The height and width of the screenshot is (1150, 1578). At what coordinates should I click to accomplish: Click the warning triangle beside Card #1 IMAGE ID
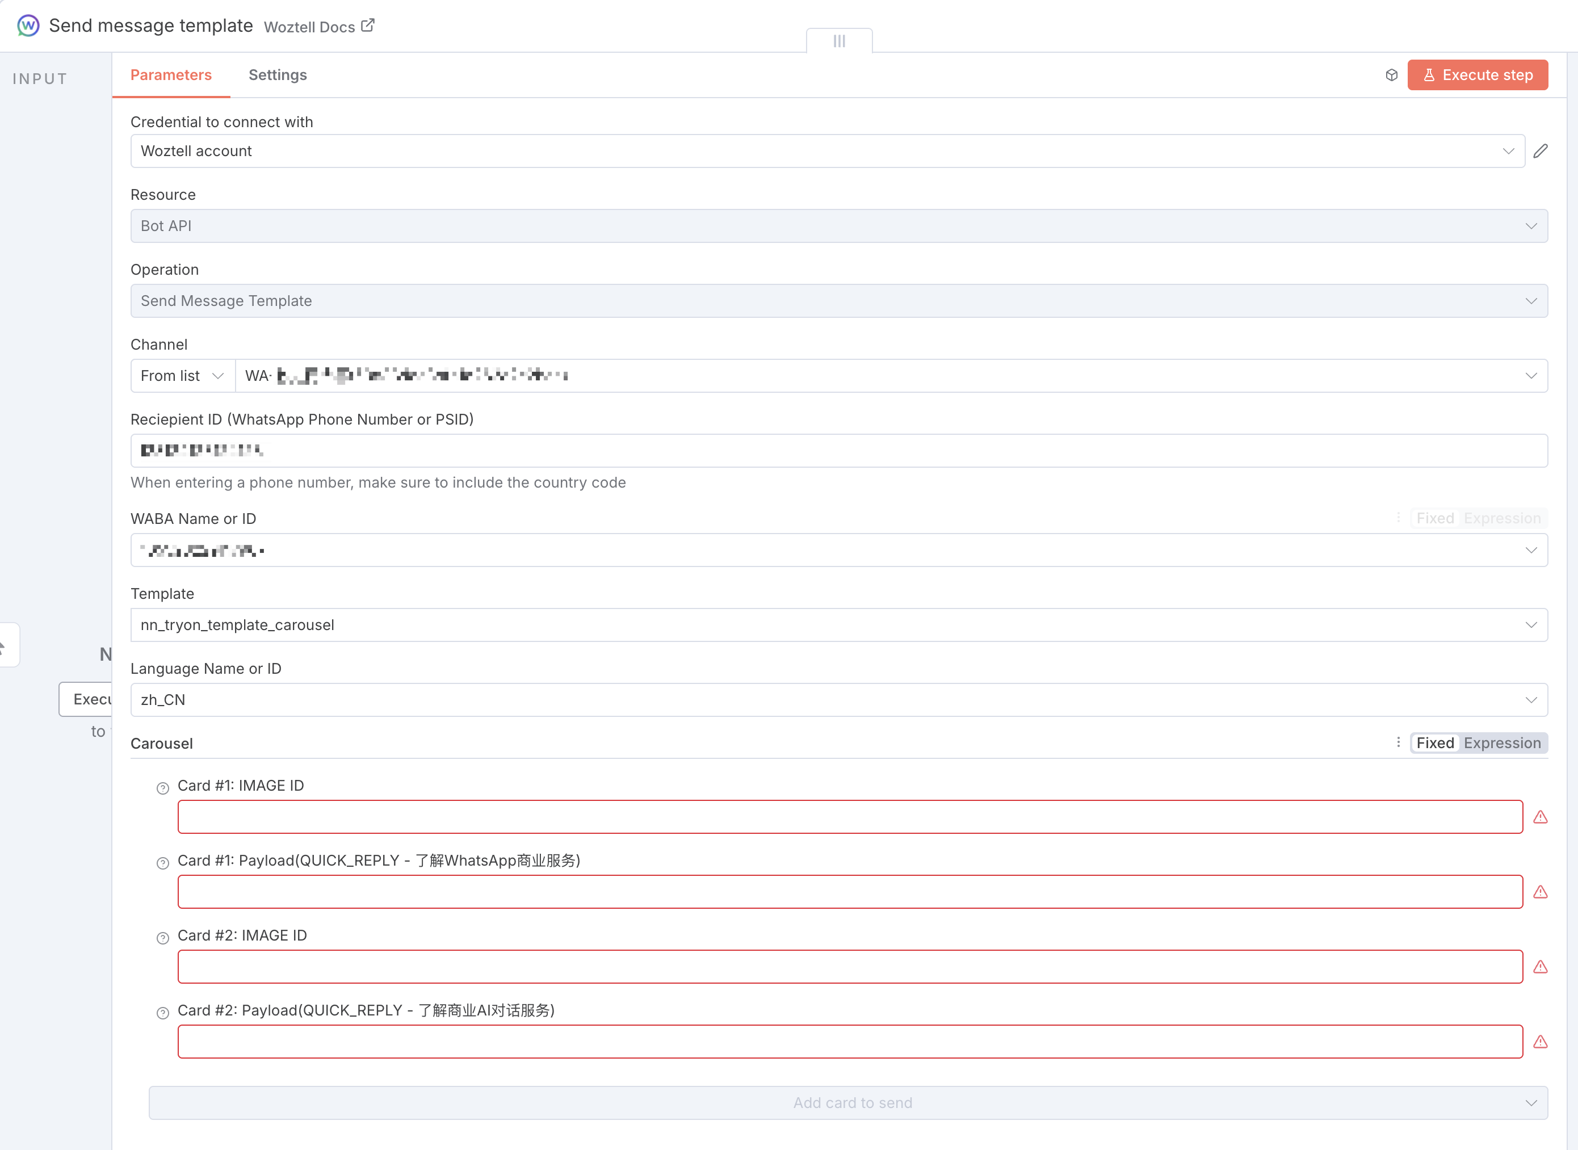1540,817
